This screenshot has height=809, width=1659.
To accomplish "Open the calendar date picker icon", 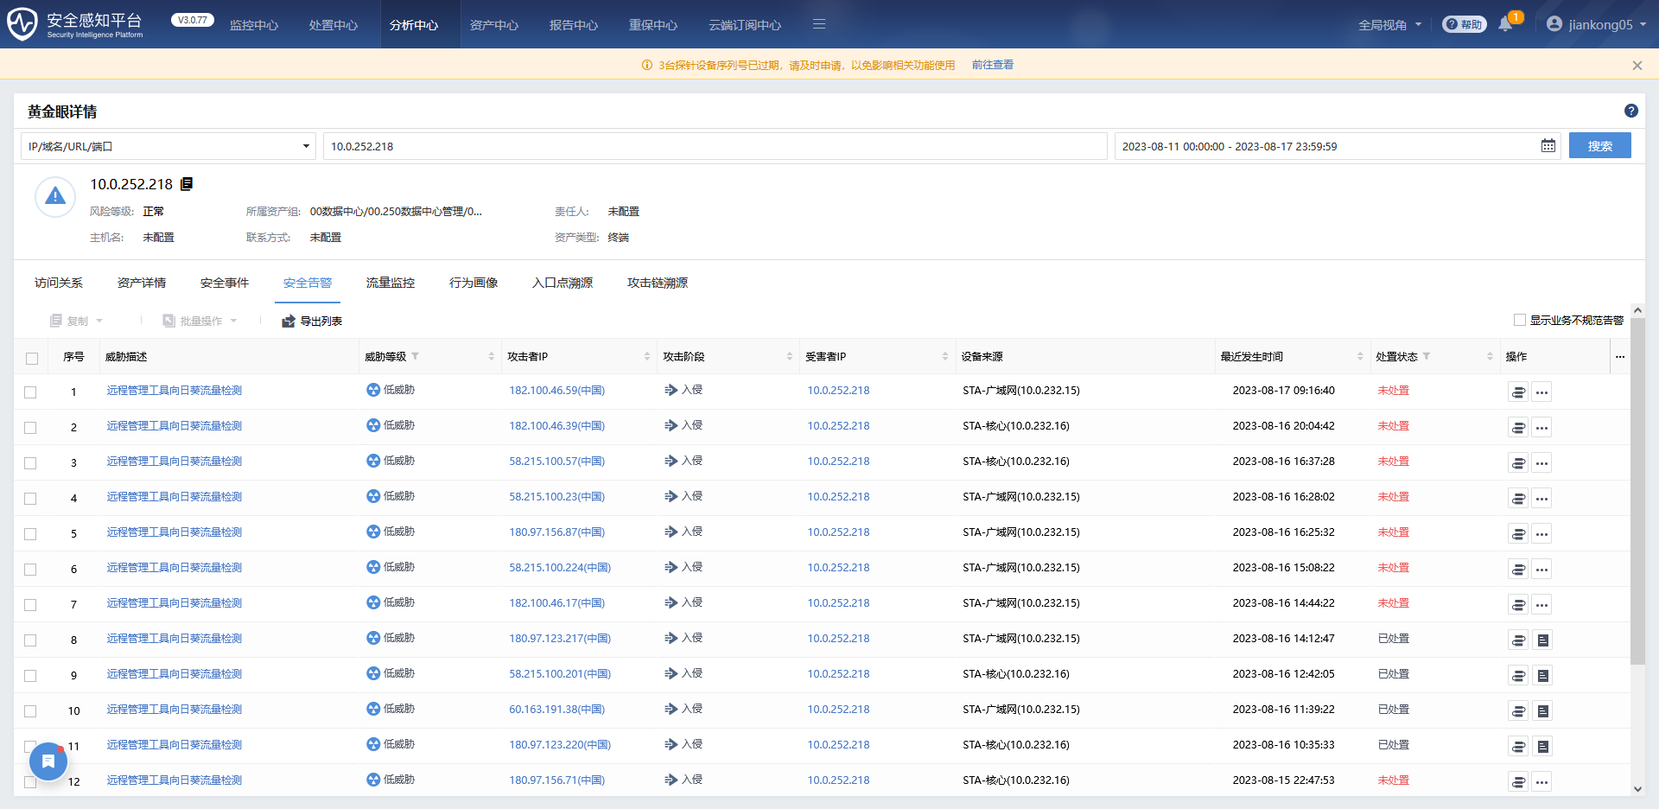I will click(1548, 146).
